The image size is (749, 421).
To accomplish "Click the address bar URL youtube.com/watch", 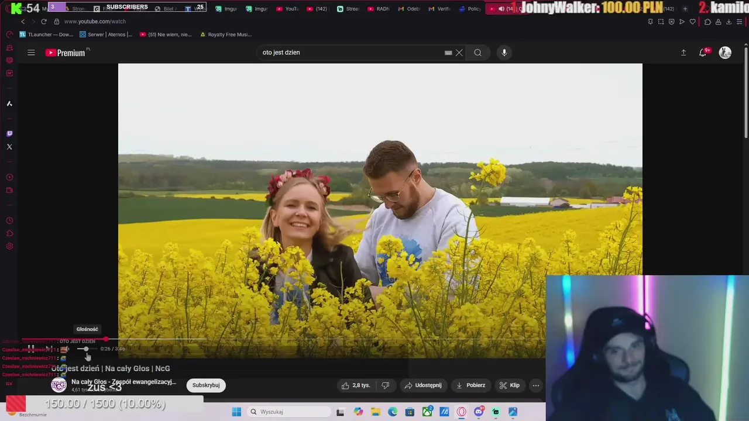I will coord(95,22).
